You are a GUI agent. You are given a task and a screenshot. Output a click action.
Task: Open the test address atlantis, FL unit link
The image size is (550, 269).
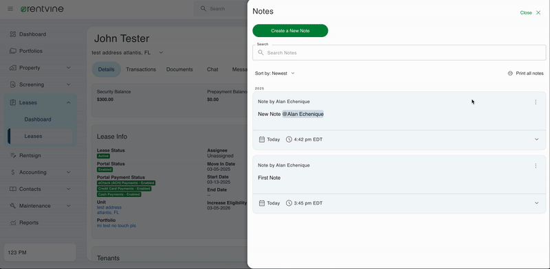(x=109, y=210)
